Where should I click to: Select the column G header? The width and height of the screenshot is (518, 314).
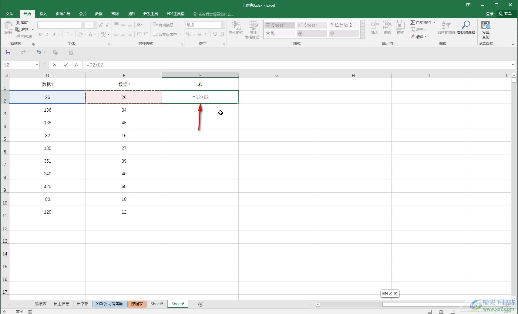tap(277, 75)
